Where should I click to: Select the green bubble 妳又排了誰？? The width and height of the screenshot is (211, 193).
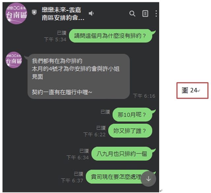pyautogui.click(x=130, y=131)
